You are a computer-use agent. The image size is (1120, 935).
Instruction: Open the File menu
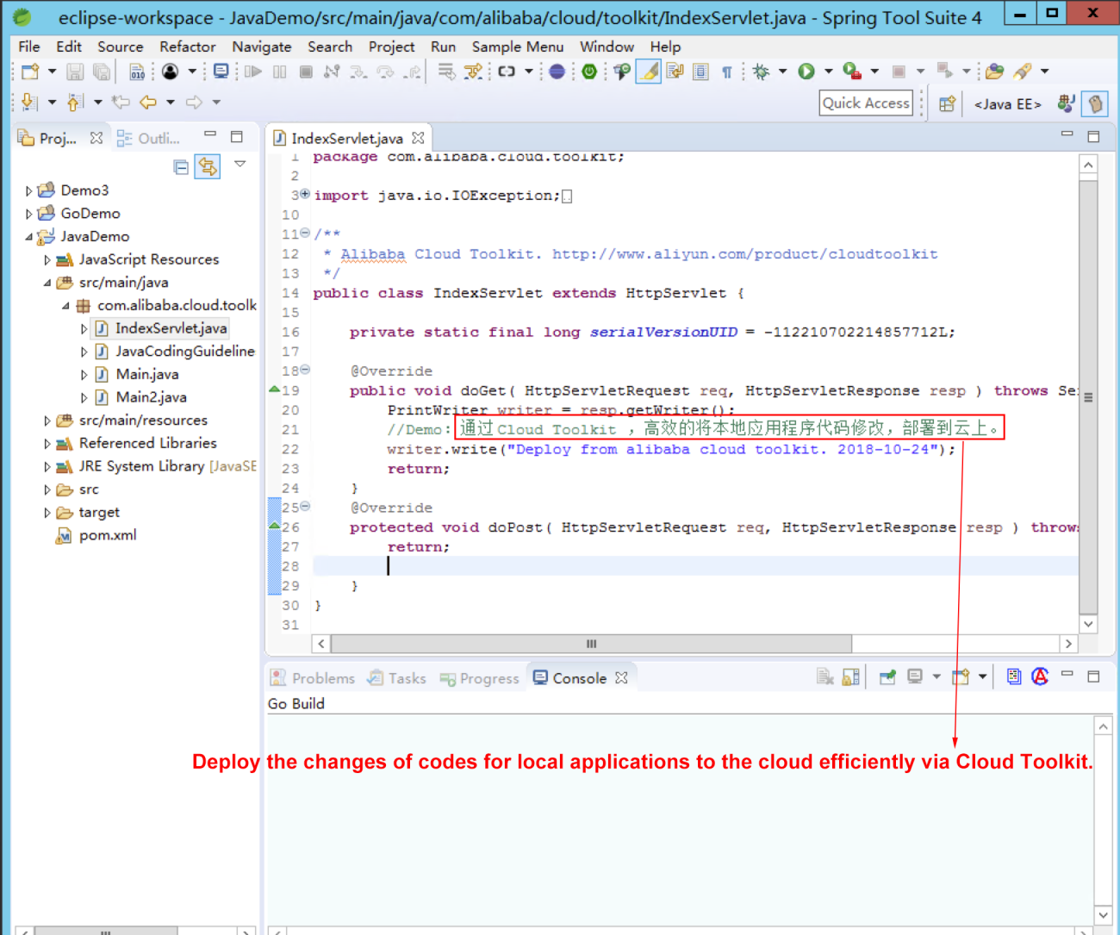pyautogui.click(x=29, y=47)
